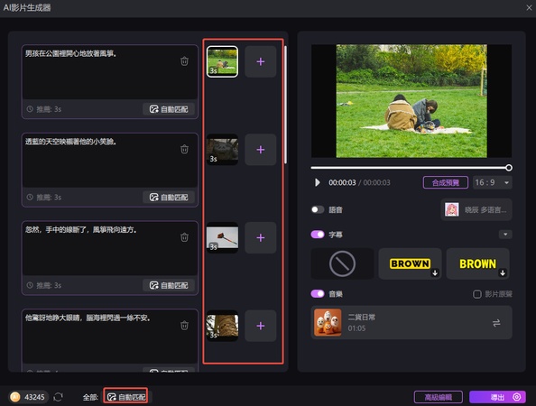Select the park picnic clip thumbnail
The height and width of the screenshot is (406, 536).
(223, 61)
